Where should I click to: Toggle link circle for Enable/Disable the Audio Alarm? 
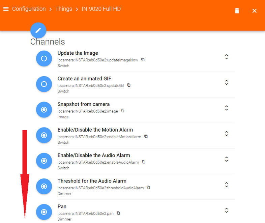pyautogui.click(x=44, y=161)
